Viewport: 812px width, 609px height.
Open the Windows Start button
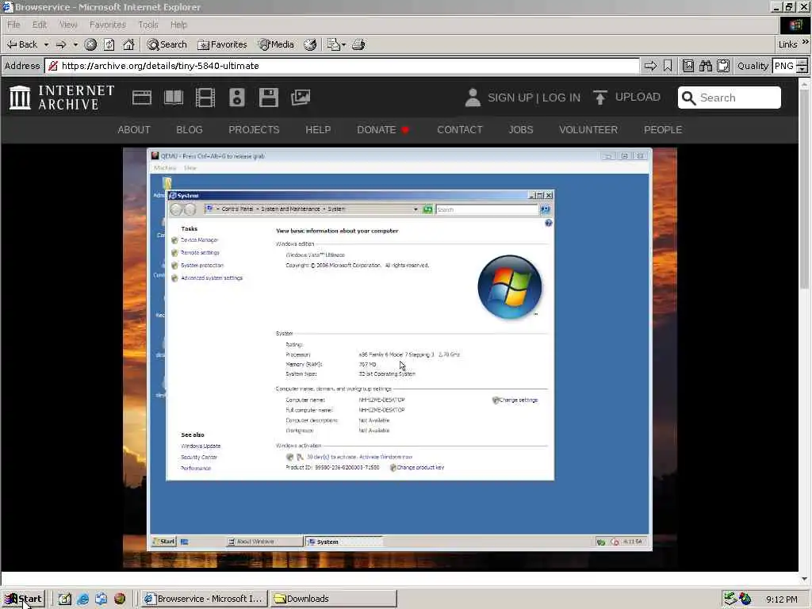tap(24, 599)
